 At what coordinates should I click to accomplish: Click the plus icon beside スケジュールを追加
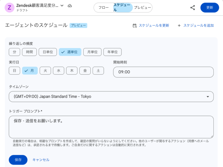point(179,25)
